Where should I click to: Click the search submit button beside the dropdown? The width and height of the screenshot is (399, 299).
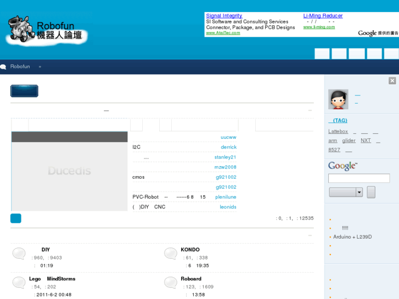371,192
